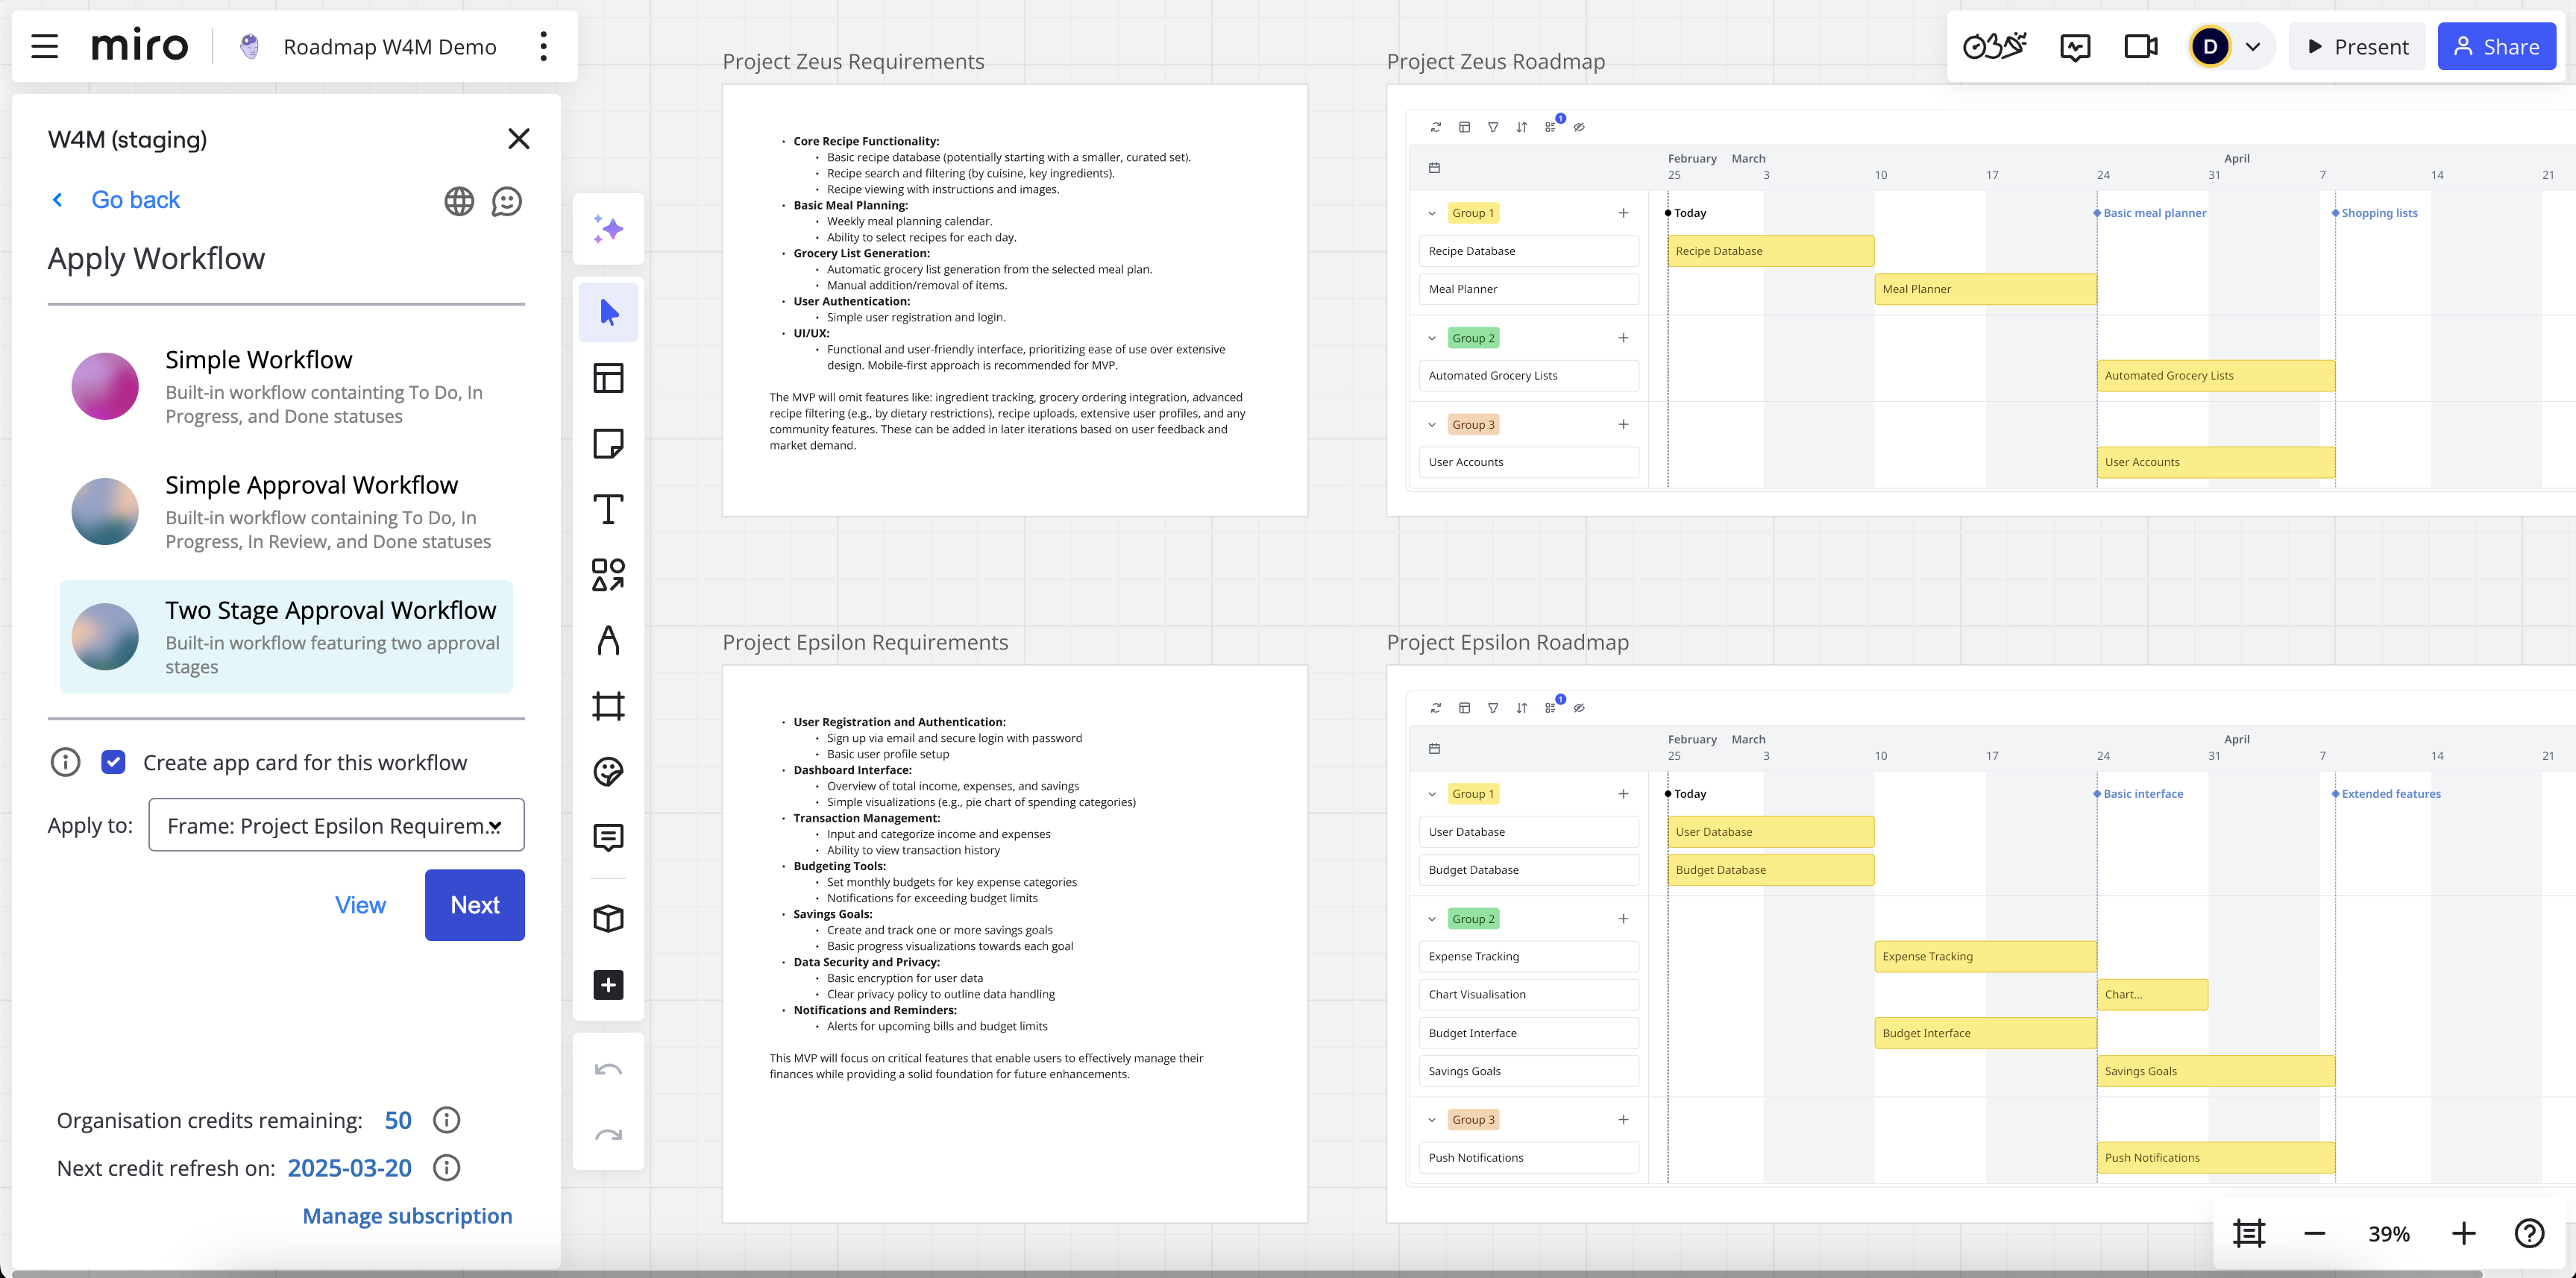This screenshot has width=2576, height=1278.
Task: Open the Apply to frame dropdown
Action: [336, 825]
